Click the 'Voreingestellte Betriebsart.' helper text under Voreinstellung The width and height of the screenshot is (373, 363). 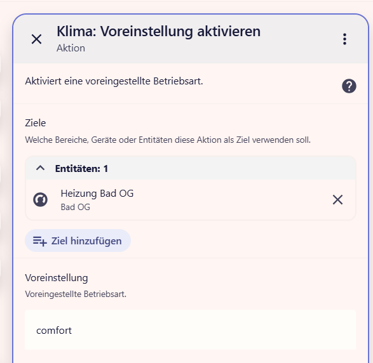tap(76, 294)
